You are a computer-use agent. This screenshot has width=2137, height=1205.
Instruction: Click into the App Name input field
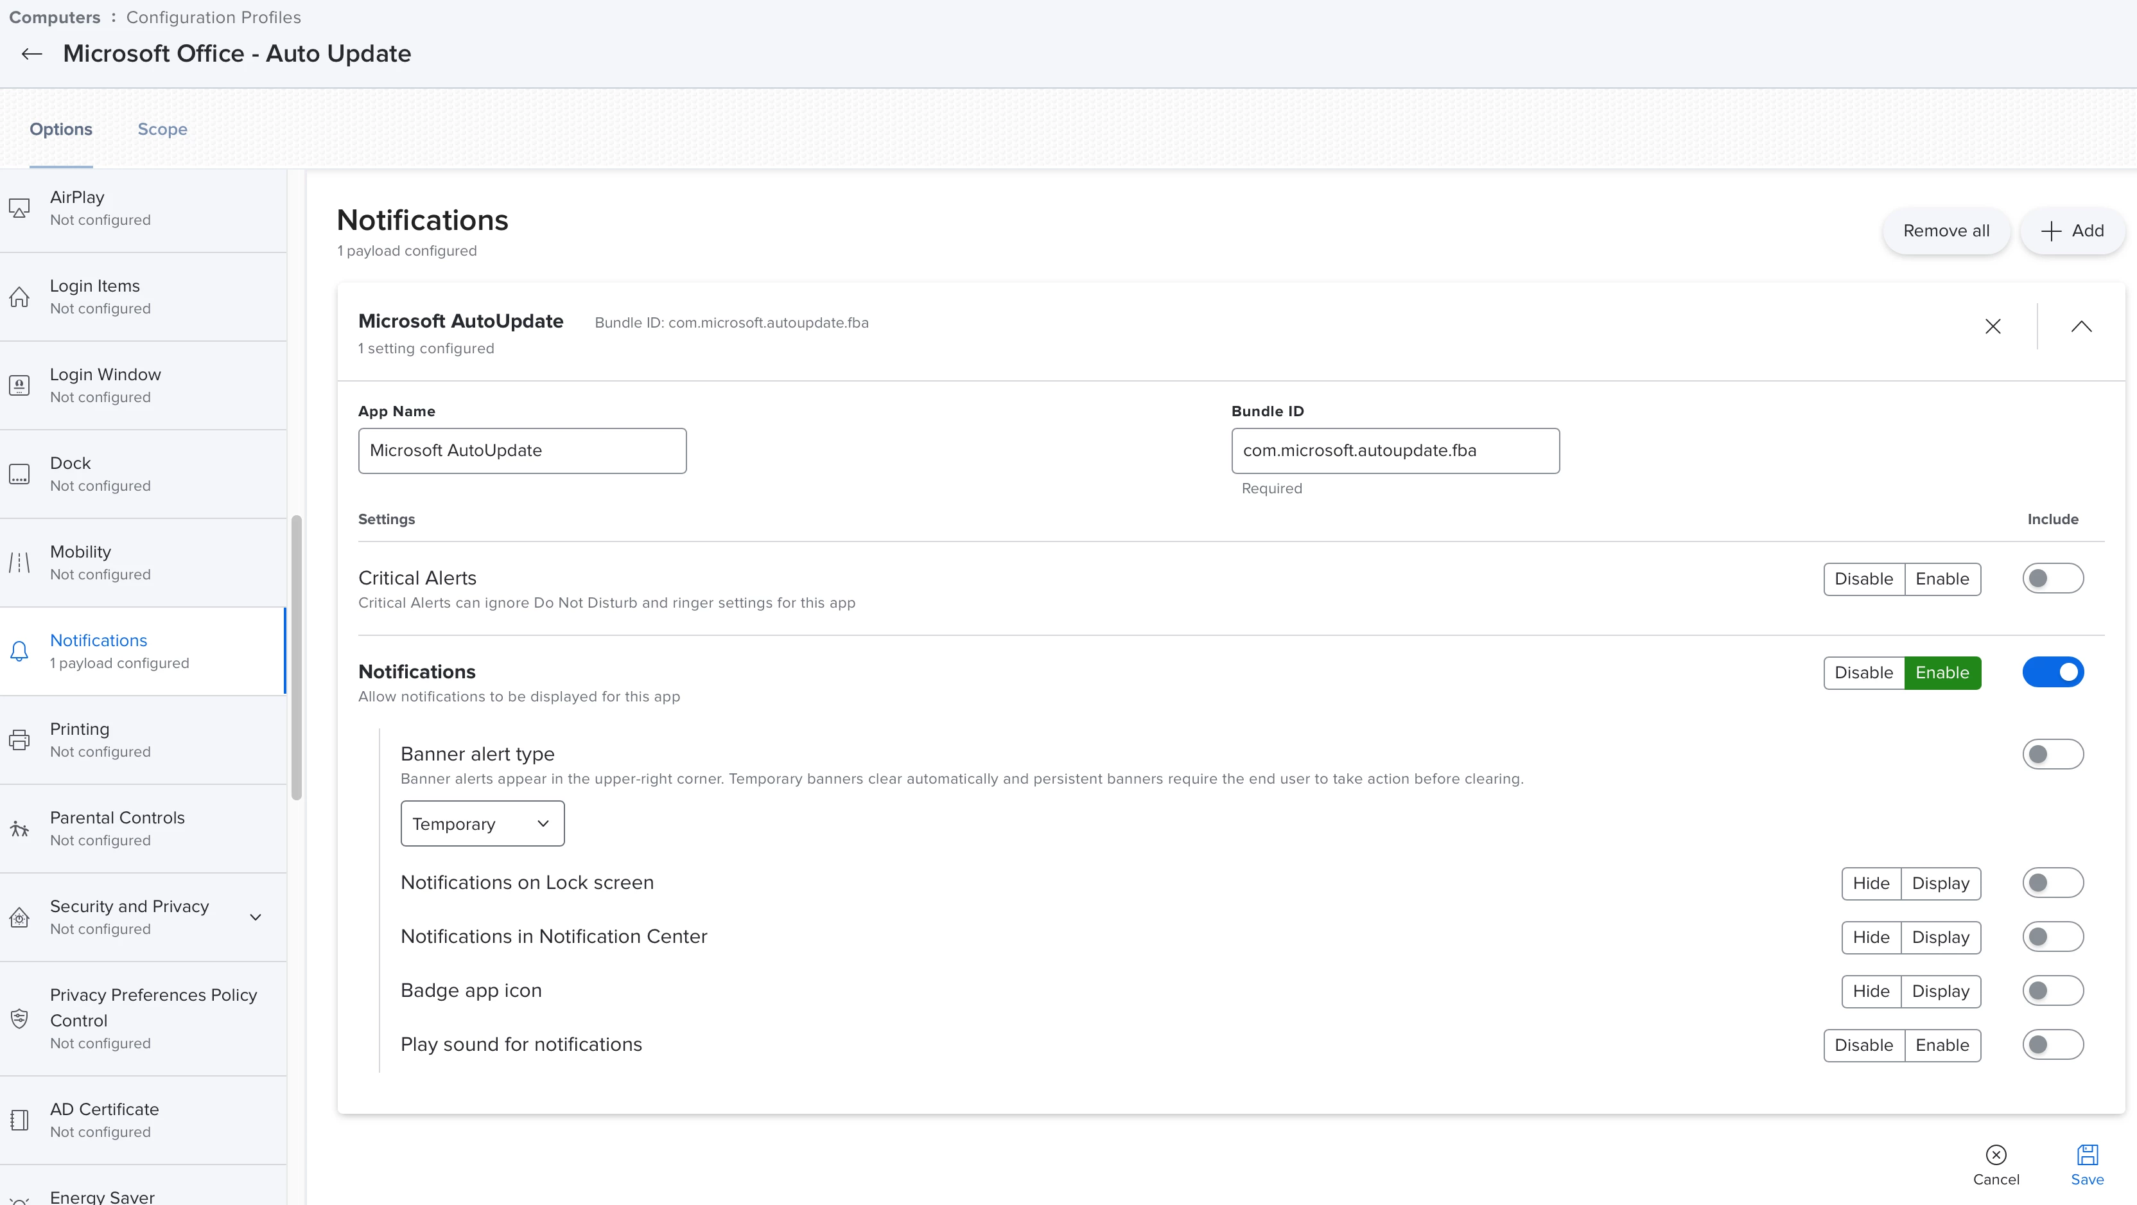pos(522,451)
